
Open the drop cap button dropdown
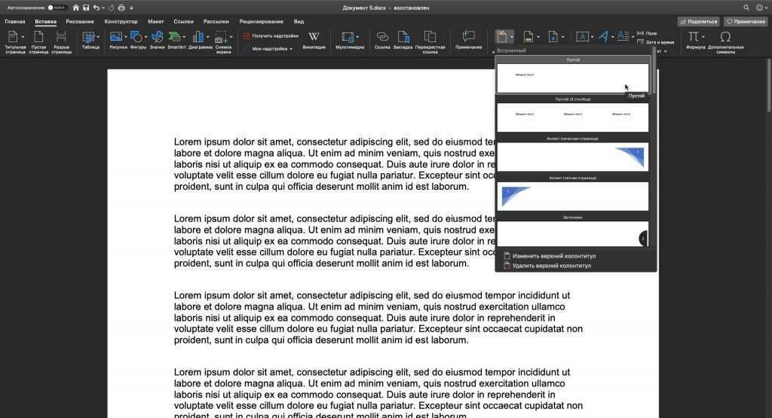point(633,38)
